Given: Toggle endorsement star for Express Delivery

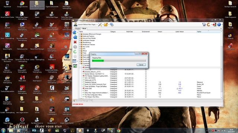Looking at the screenshot, I should click(146, 74).
